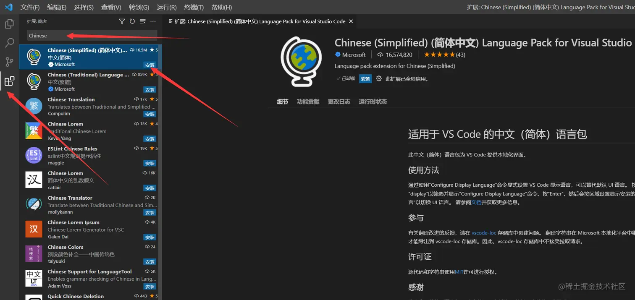Install catlair's Chinese Lorem extension
The image size is (635, 300).
[150, 188]
